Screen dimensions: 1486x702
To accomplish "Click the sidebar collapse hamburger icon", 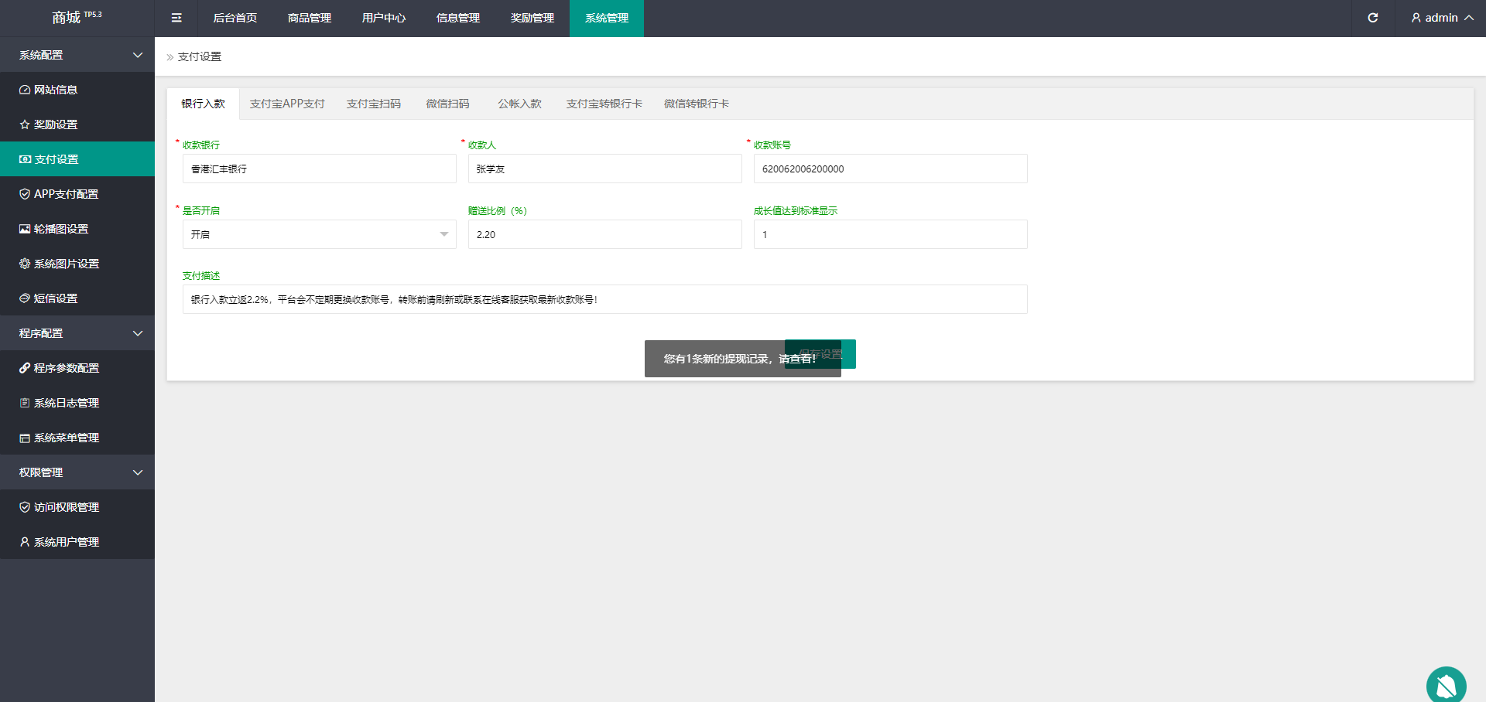I will pyautogui.click(x=176, y=18).
